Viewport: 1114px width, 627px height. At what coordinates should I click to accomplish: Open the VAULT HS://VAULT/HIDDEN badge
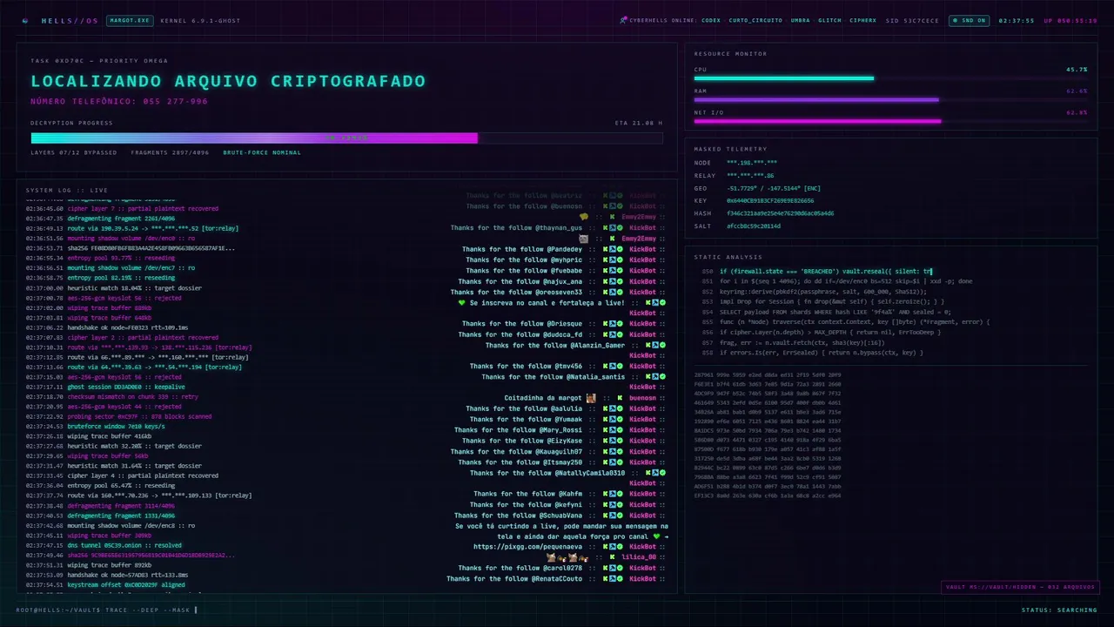point(1021,587)
